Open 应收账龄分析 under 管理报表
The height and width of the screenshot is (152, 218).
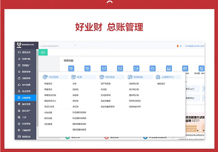pyautogui.click(x=135, y=107)
